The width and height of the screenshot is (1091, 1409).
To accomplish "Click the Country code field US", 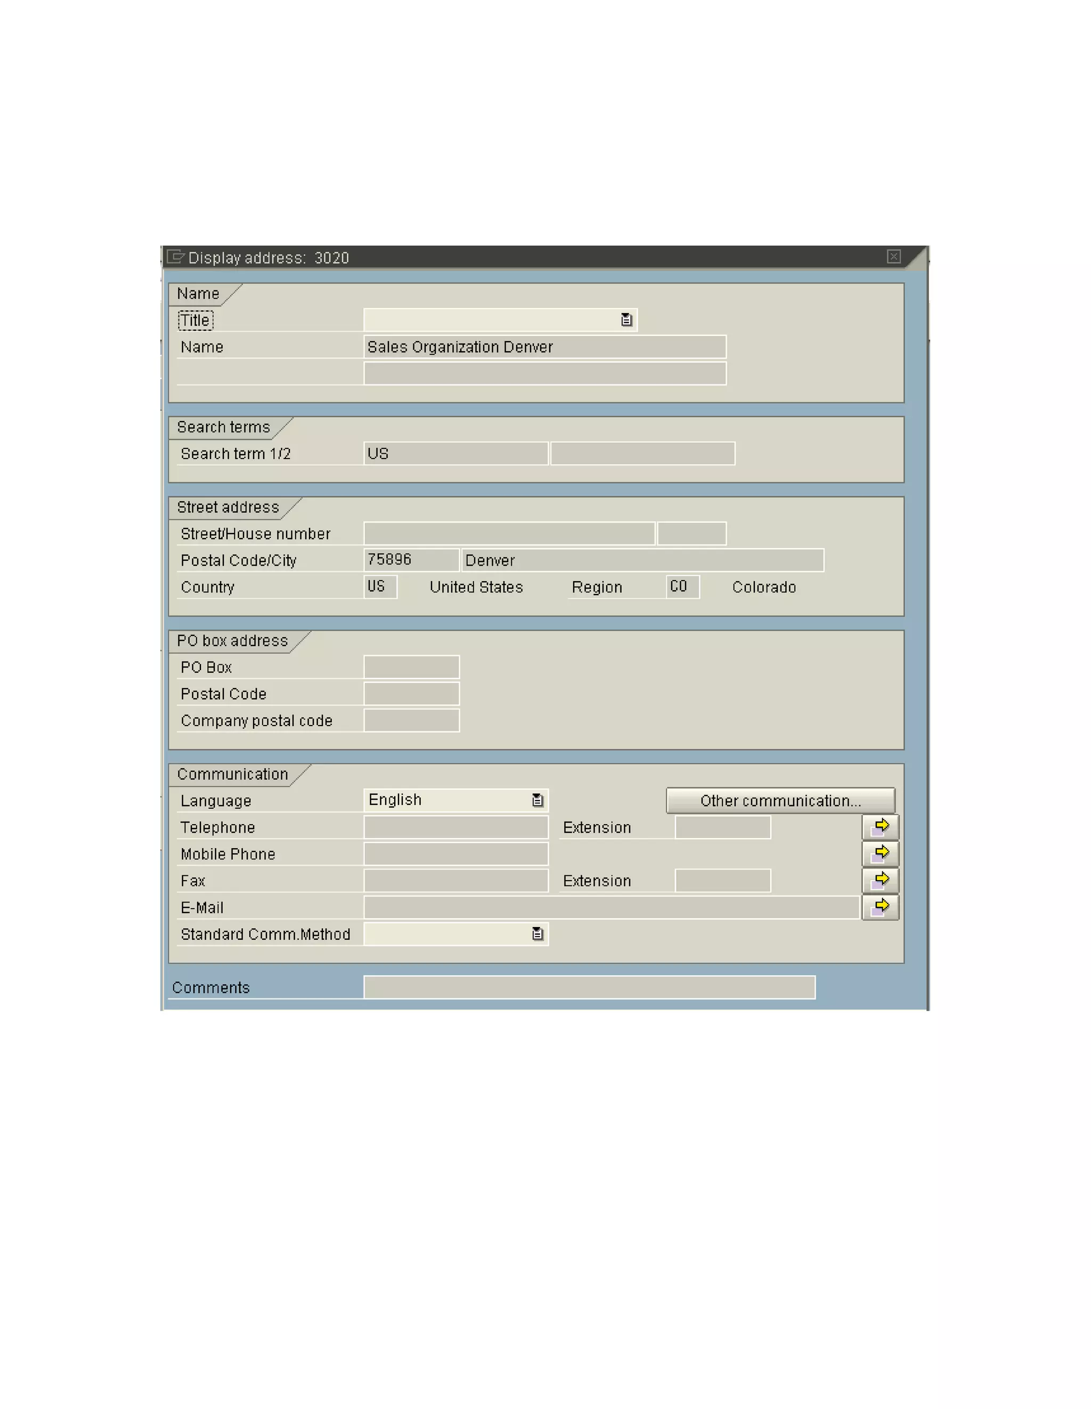I will click(380, 586).
